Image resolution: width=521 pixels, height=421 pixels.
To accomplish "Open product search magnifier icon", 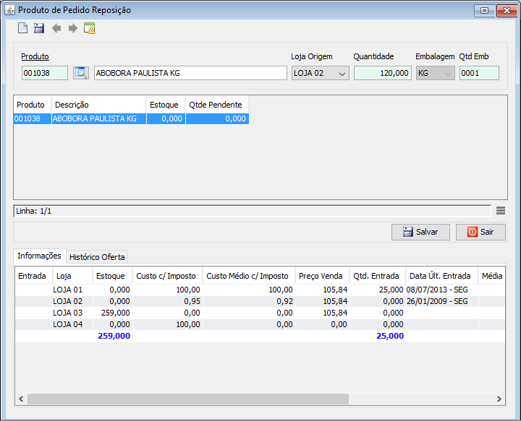I will point(80,73).
